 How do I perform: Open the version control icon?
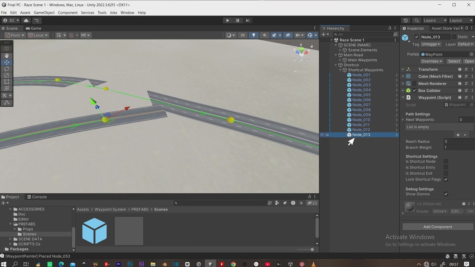click(x=37, y=21)
